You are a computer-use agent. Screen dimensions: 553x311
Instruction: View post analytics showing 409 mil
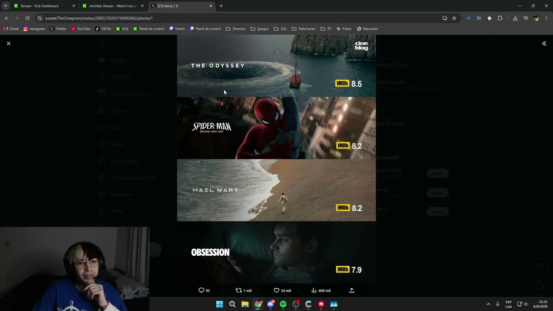point(321,290)
